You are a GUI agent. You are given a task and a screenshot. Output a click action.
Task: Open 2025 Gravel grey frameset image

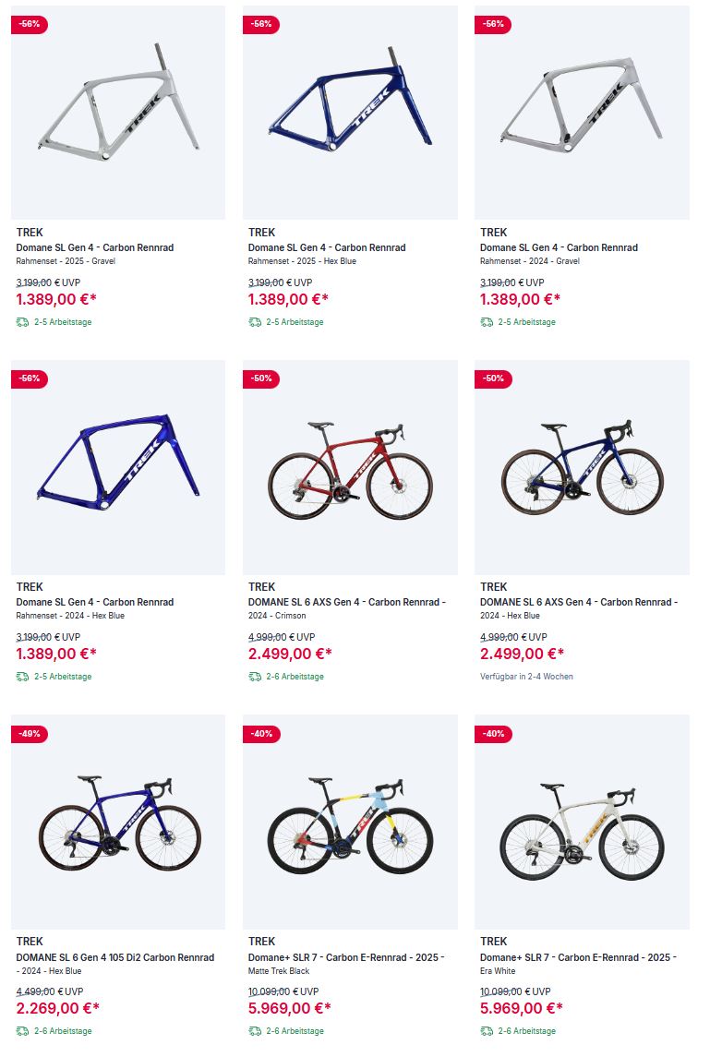click(118, 113)
